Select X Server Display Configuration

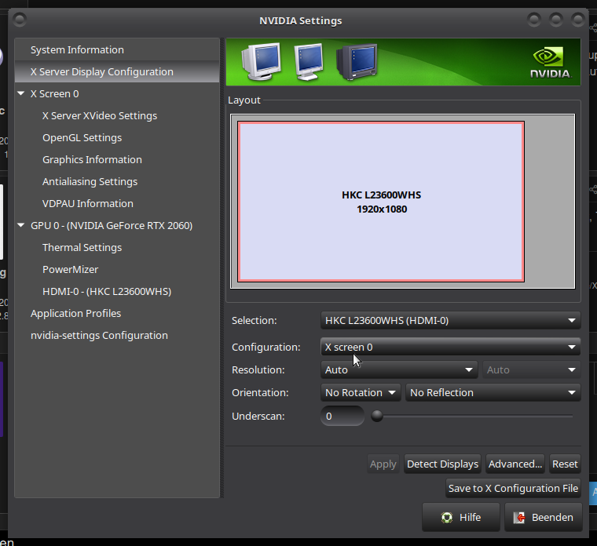pos(117,72)
